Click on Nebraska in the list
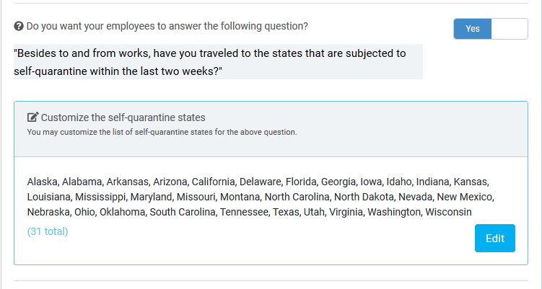This screenshot has width=542, height=289. click(48, 212)
